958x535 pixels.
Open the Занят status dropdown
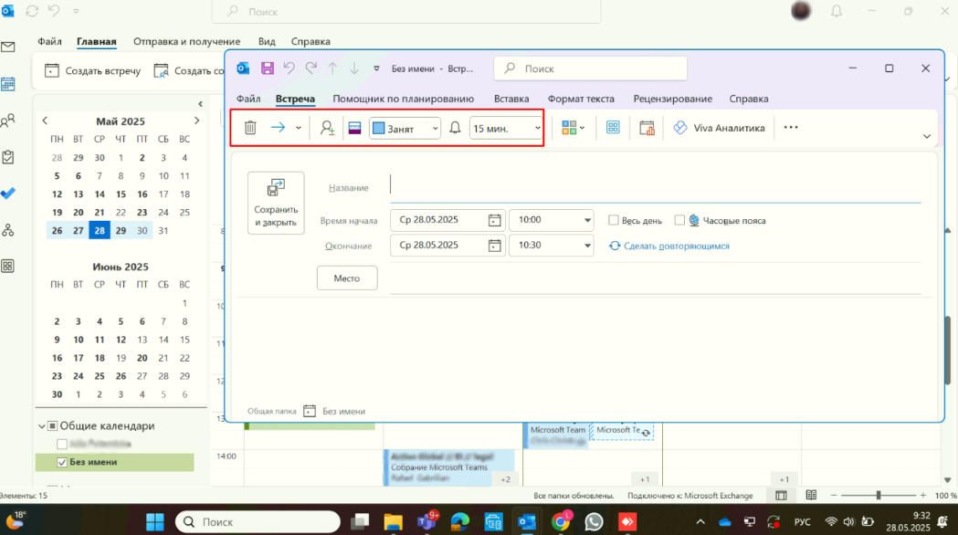404,128
